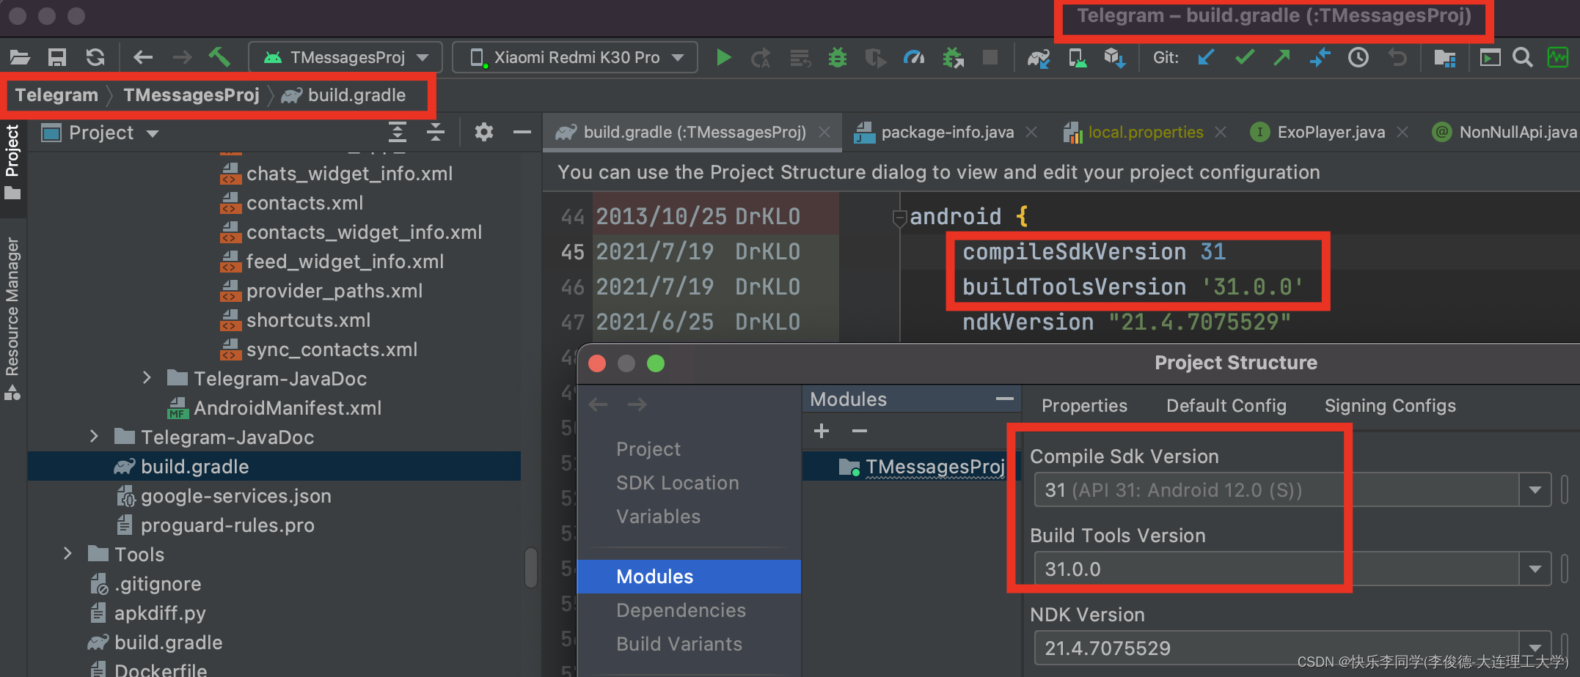Expand the Compile Sdk Version combo box

tap(1535, 490)
